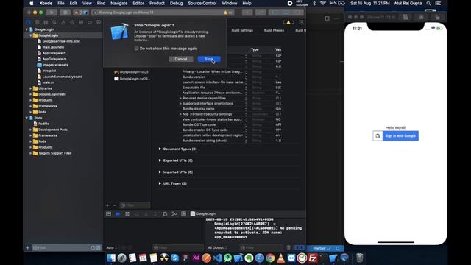Open the Project navigator folder icon
471x265 pixels.
click(28, 22)
